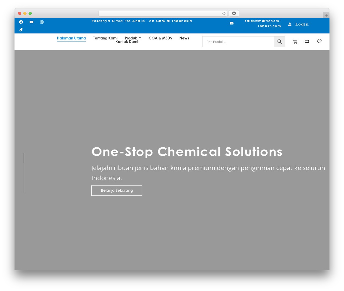
Task: Click the sales@multichem-robust.com email link
Action: pyautogui.click(x=263, y=23)
